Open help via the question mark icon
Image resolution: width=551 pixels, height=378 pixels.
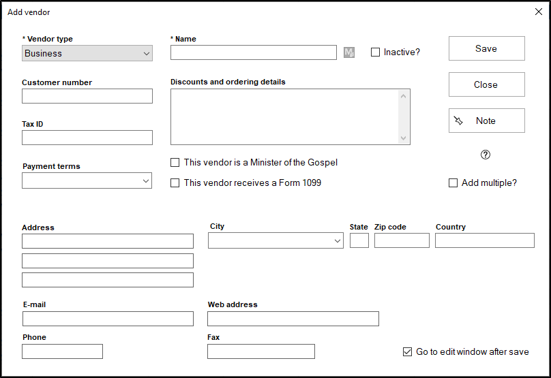pyautogui.click(x=486, y=155)
